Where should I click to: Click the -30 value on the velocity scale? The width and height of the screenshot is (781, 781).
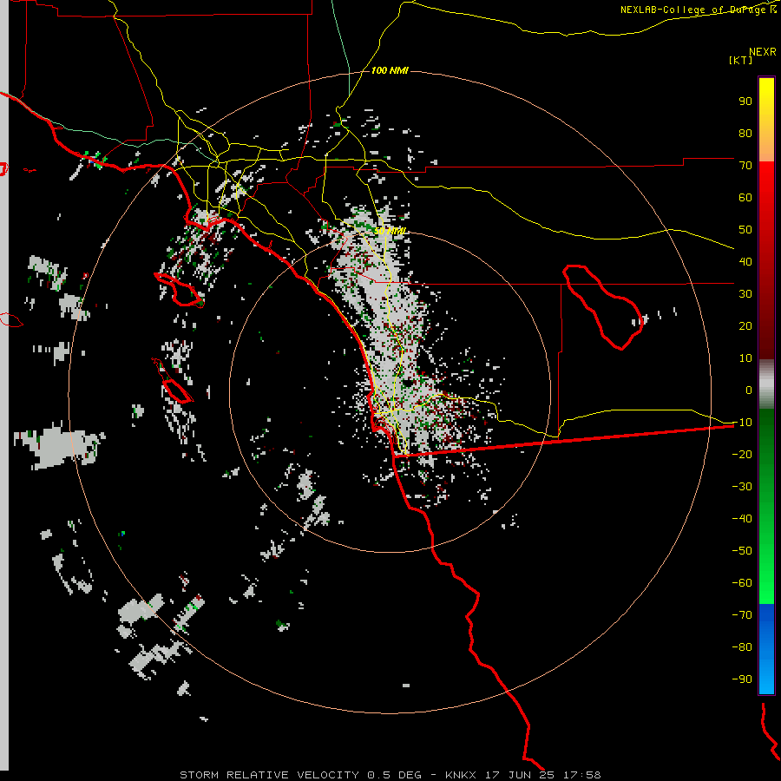tap(742, 487)
